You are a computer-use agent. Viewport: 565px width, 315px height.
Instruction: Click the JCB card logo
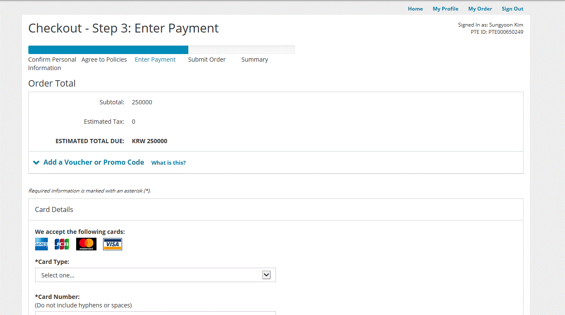62,244
